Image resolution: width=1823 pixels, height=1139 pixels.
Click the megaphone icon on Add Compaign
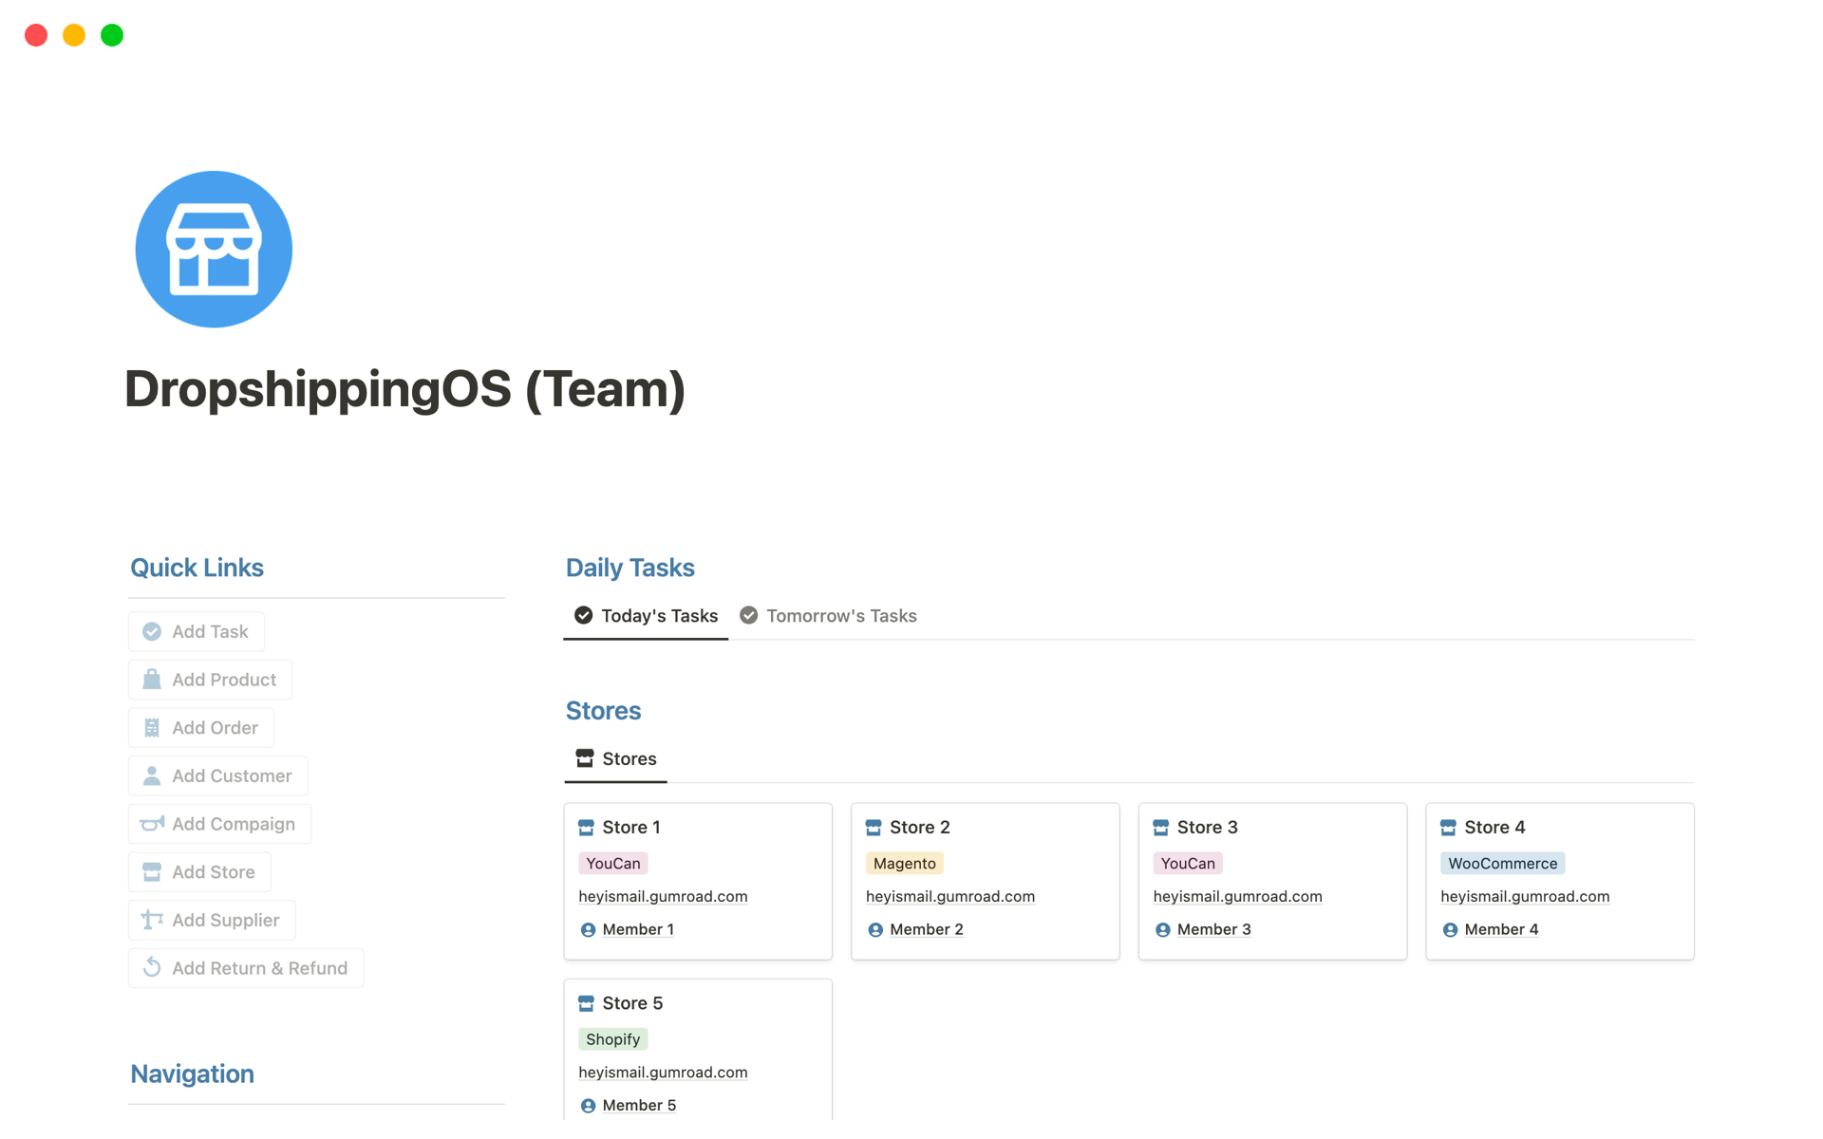click(x=152, y=824)
